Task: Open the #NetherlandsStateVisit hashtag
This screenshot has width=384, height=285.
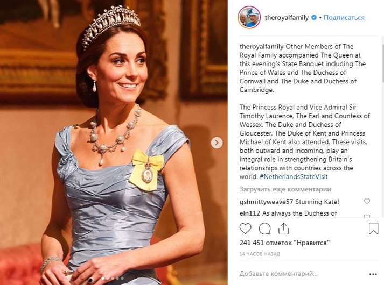Action: (x=295, y=176)
